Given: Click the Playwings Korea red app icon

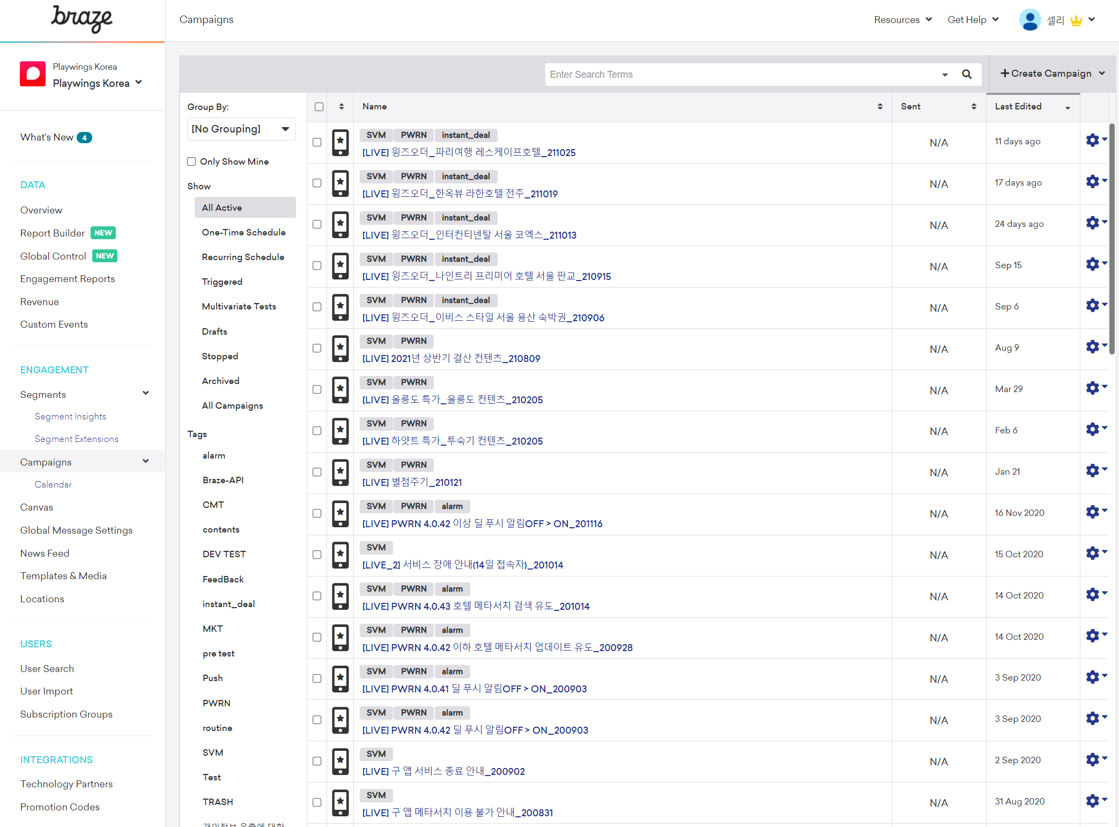Looking at the screenshot, I should coord(33,74).
